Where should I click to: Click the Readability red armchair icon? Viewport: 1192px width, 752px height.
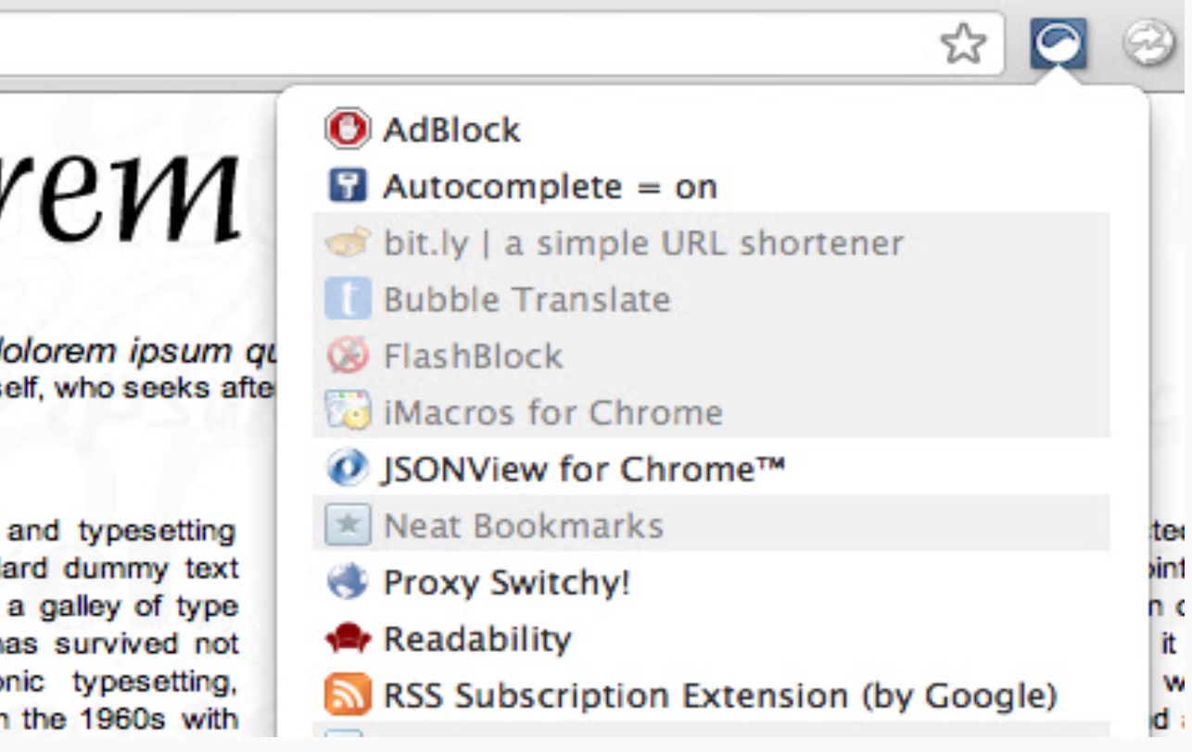[348, 639]
